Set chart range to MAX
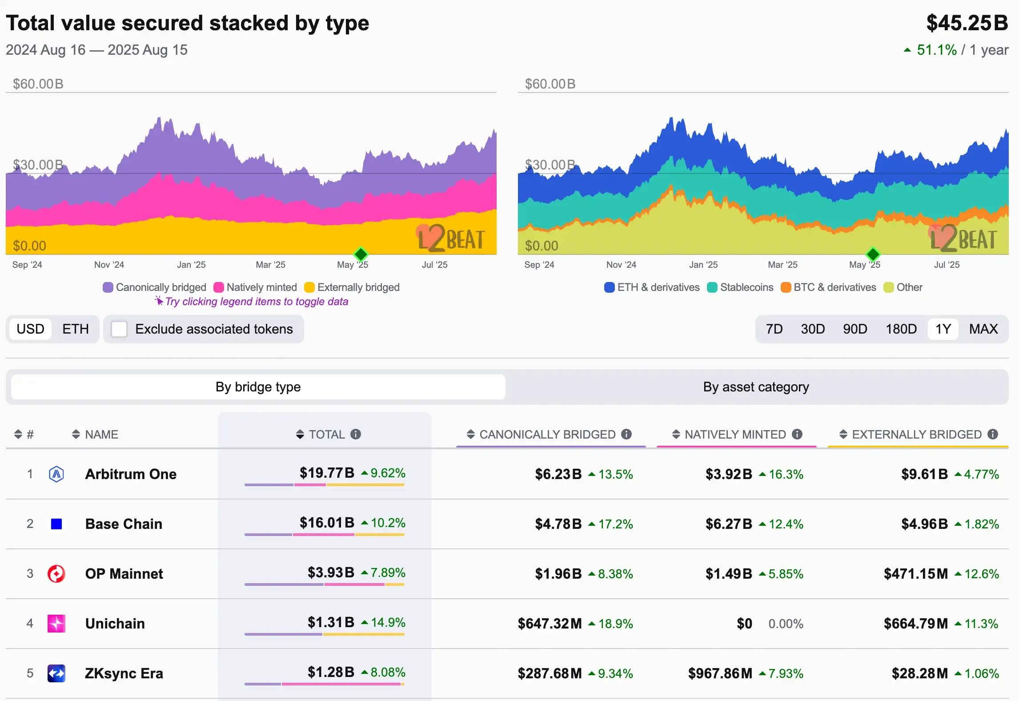 (x=983, y=329)
